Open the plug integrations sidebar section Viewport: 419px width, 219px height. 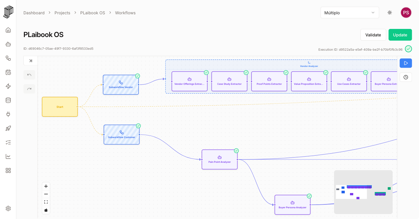[x=8, y=114]
